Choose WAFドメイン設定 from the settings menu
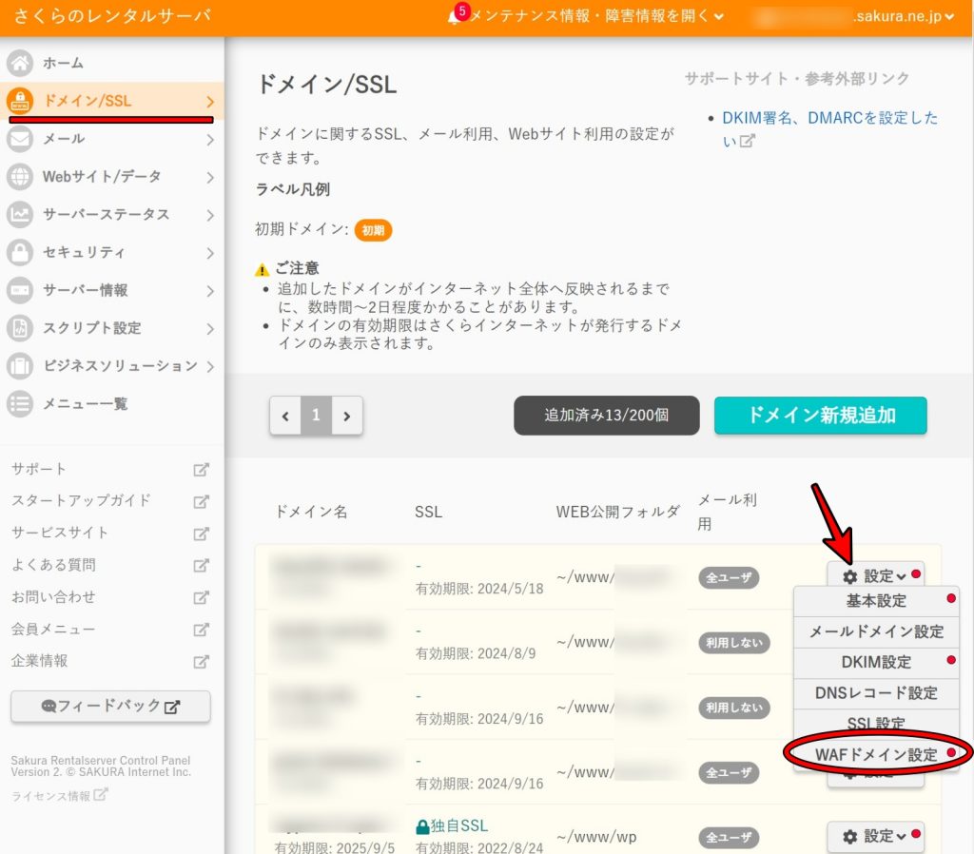 click(876, 754)
